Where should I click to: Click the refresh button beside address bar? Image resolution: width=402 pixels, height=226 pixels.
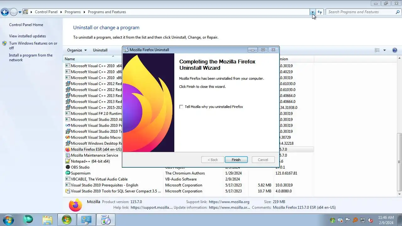(x=320, y=12)
